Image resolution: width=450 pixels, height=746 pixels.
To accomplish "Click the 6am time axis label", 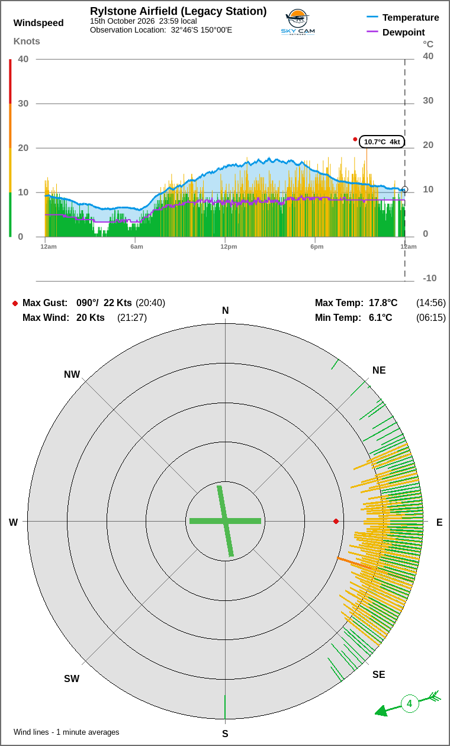I will [x=137, y=246].
